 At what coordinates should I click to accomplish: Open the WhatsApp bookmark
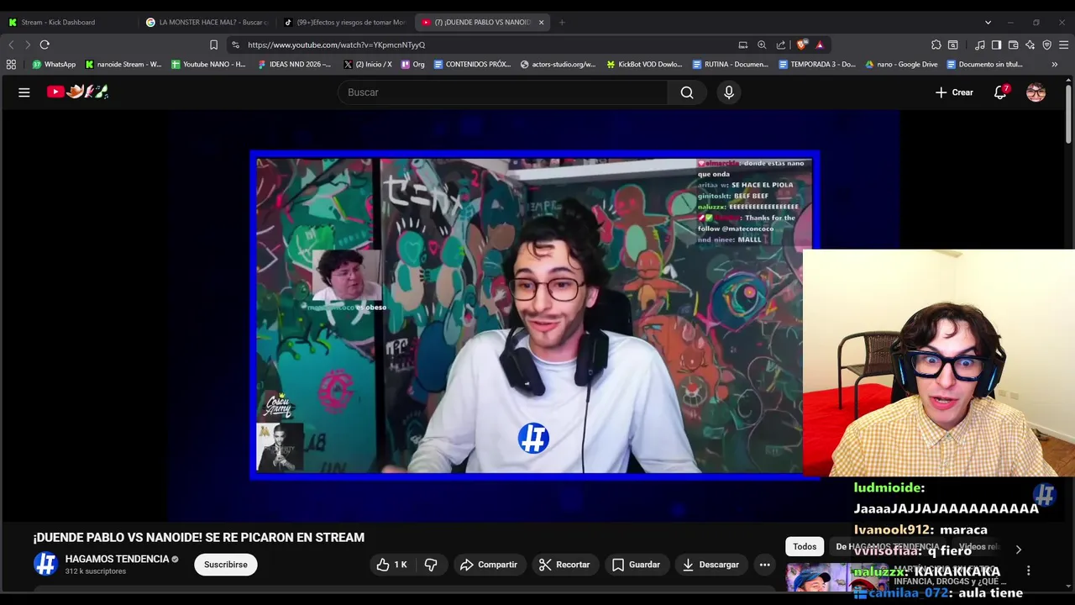[x=54, y=64]
